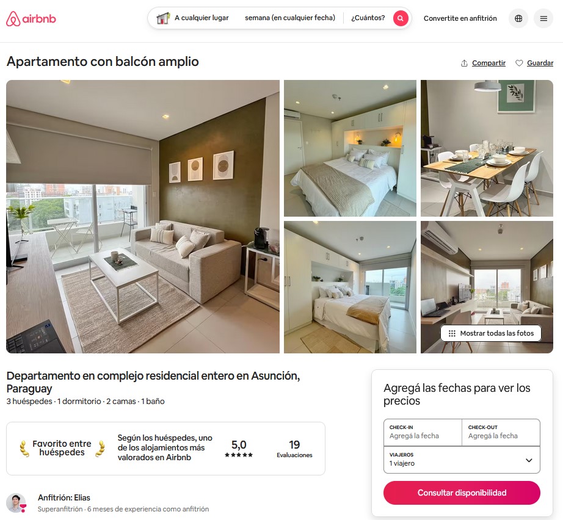
Task: Click the Airbnb logo
Action: click(31, 18)
